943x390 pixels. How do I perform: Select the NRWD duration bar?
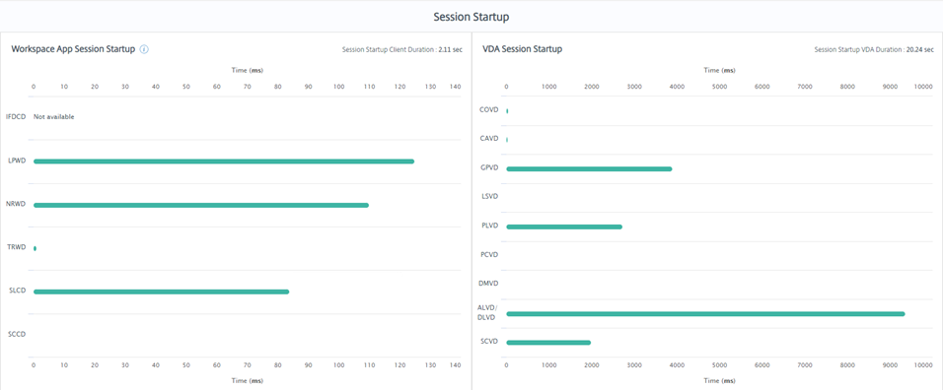(x=201, y=205)
